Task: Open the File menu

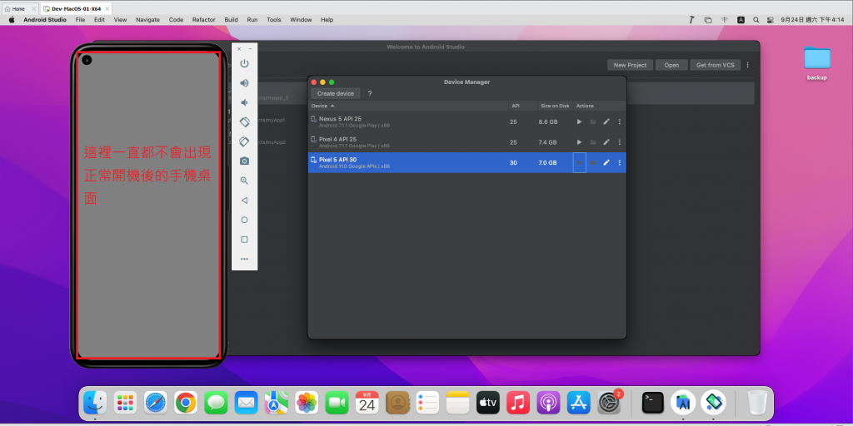Action: [80, 20]
